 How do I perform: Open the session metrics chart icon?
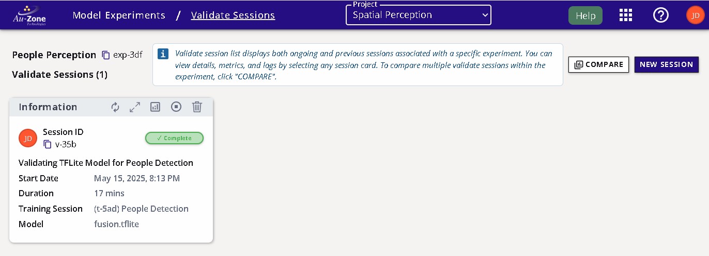[155, 107]
